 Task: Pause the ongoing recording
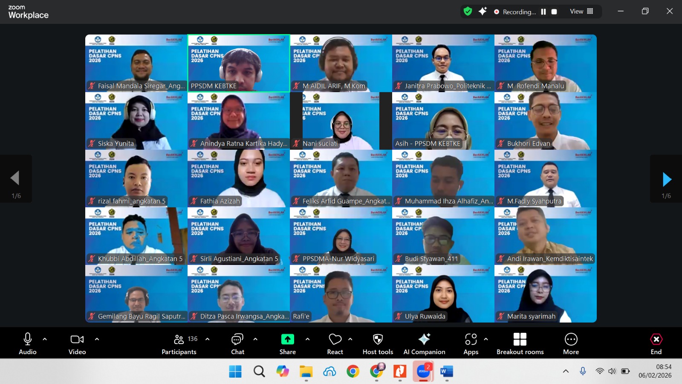pyautogui.click(x=543, y=12)
